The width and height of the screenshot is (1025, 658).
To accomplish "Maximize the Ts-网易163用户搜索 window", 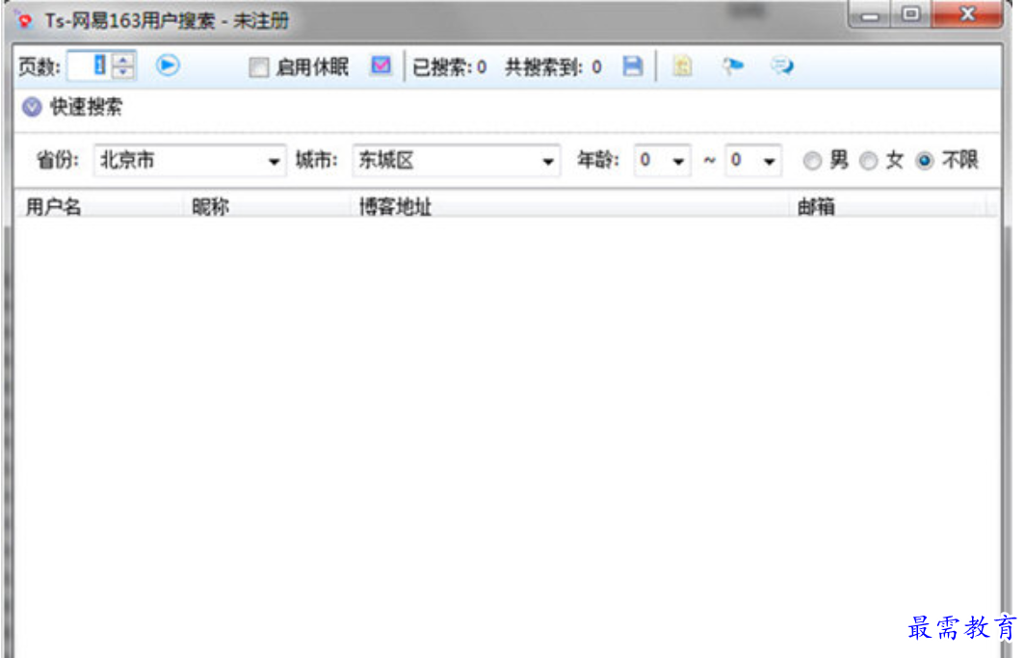I will pos(910,15).
